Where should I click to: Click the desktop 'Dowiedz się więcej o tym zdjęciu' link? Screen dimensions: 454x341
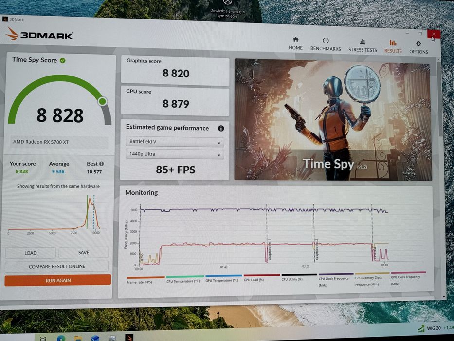click(x=228, y=13)
